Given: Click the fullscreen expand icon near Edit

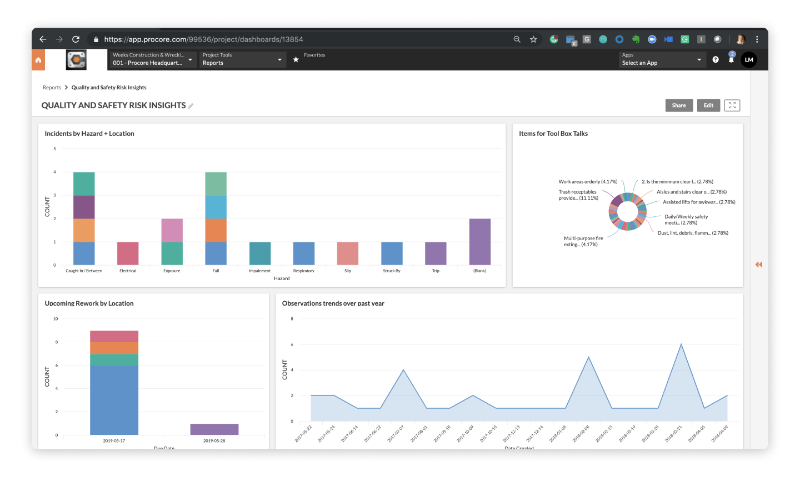Looking at the screenshot, I should click(732, 105).
